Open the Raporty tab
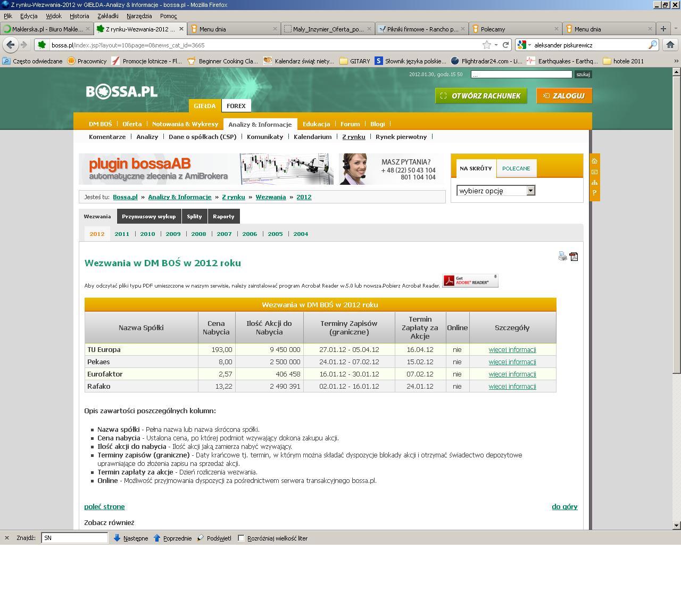Screen dimensions: 681x598 pyautogui.click(x=223, y=216)
